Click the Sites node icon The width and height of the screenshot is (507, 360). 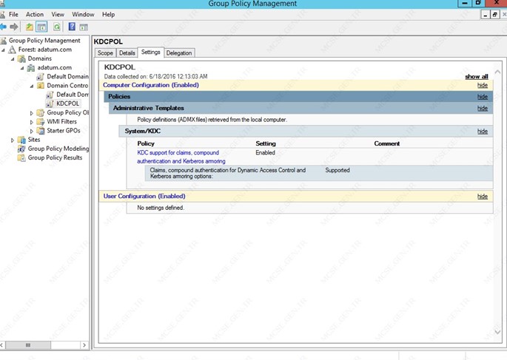21,140
